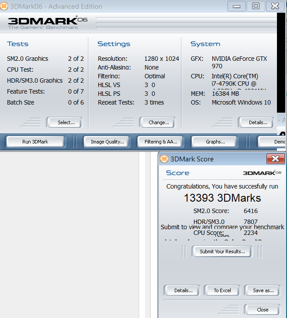The height and width of the screenshot is (318, 287).
Task: Click the GFX value NVIDIA GeForce GTX 970
Action: click(239, 62)
